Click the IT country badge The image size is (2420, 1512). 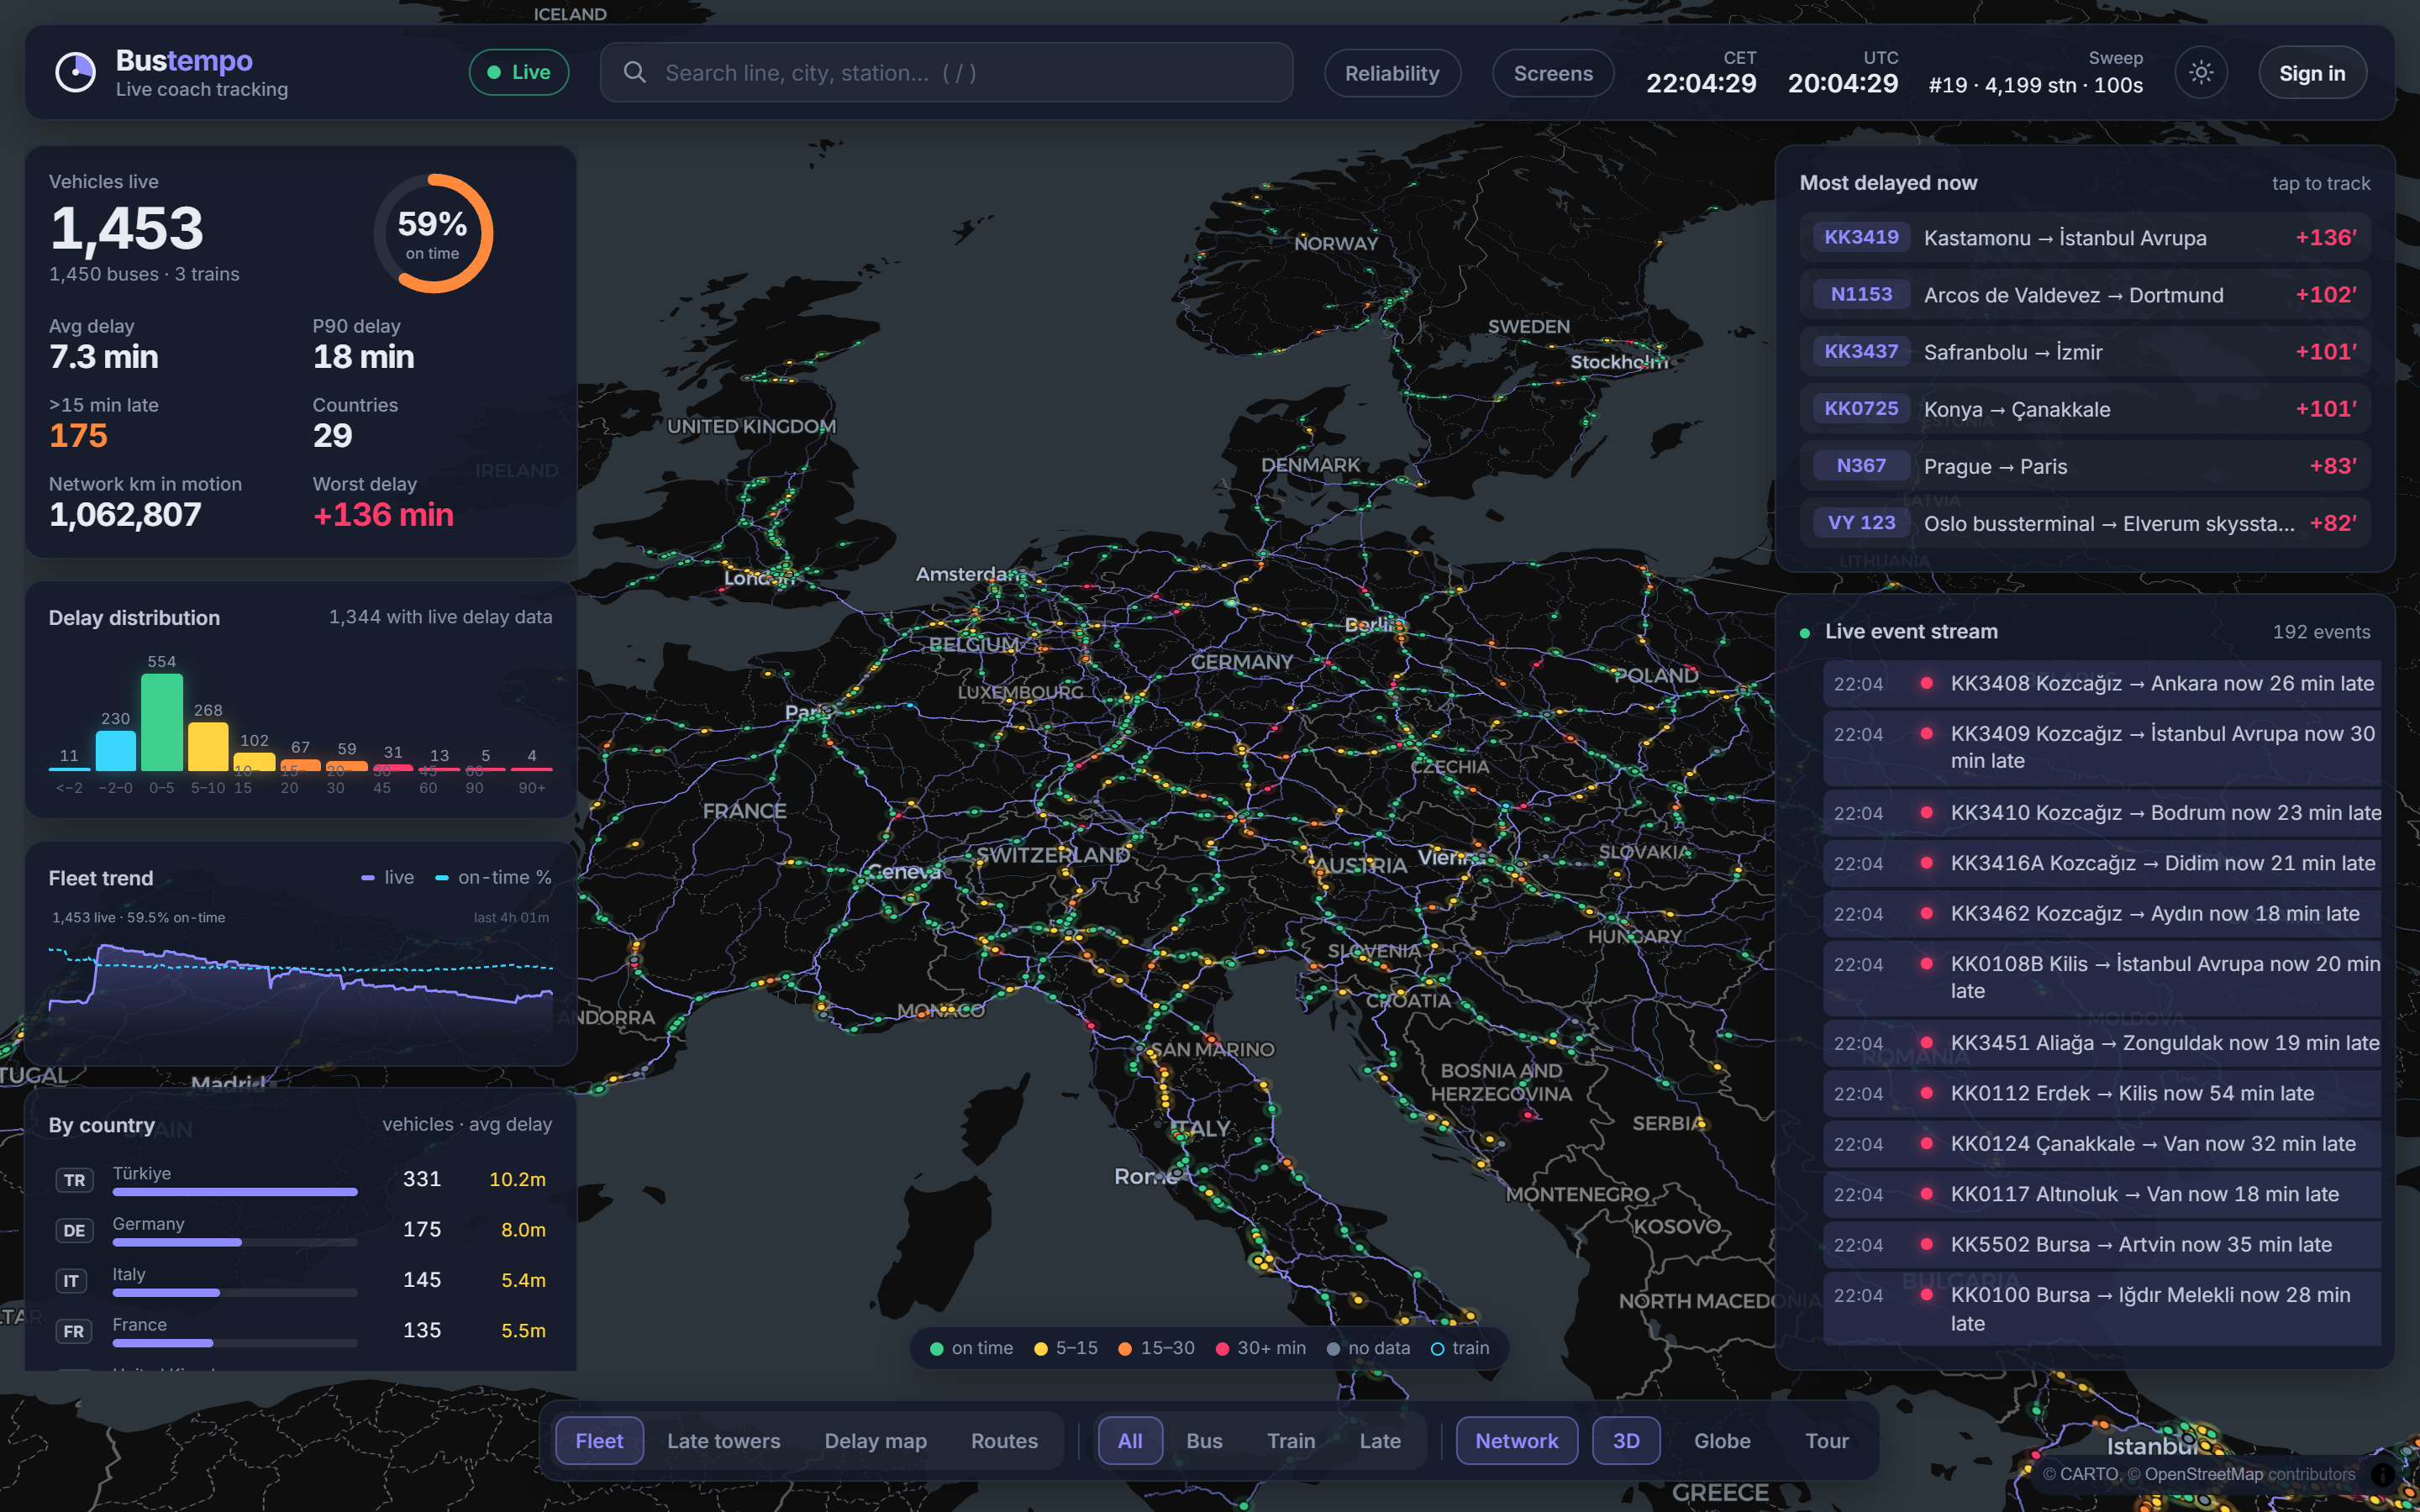(71, 1281)
